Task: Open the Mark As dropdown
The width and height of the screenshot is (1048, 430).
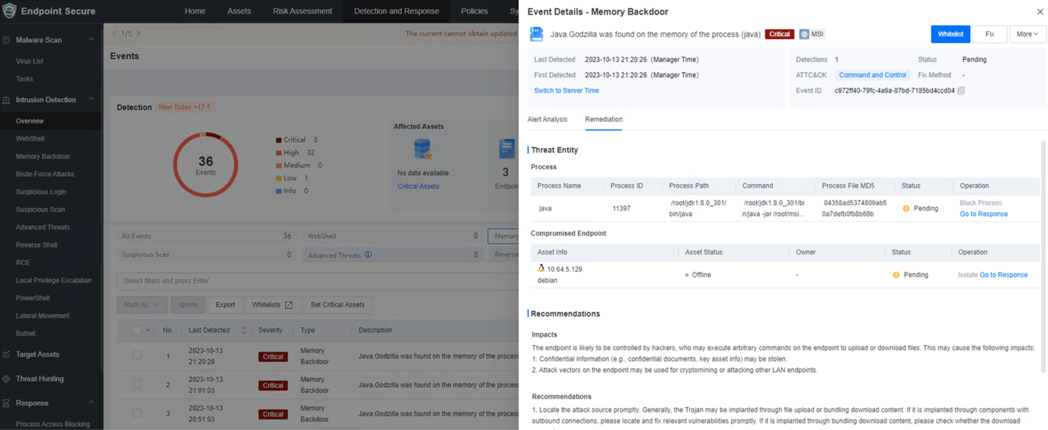Action: (141, 304)
